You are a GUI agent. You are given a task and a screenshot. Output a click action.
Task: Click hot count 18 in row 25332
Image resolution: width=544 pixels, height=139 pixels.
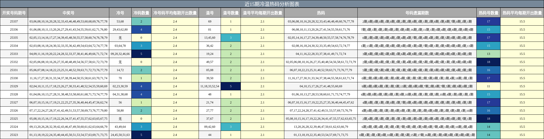tap(488, 62)
